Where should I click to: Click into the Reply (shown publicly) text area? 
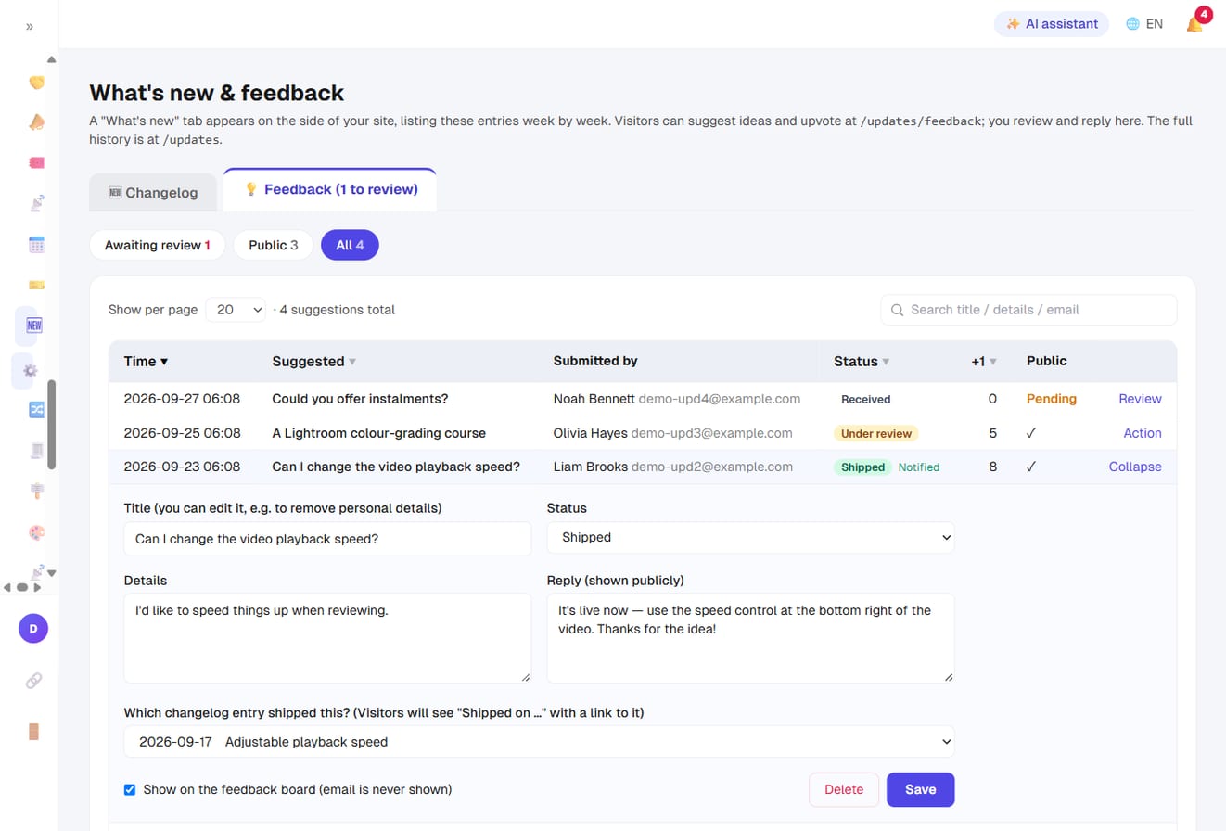[750, 638]
